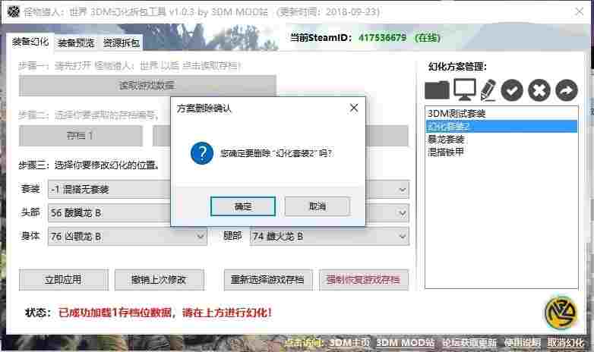The width and height of the screenshot is (594, 352).
Task: Expand the 身体 dropdown 凶颚龙 B
Action: [x=128, y=237]
